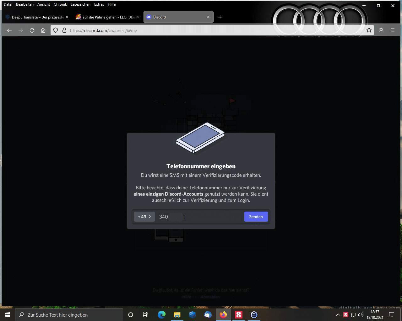Show hidden system tray icons

tap(338, 315)
